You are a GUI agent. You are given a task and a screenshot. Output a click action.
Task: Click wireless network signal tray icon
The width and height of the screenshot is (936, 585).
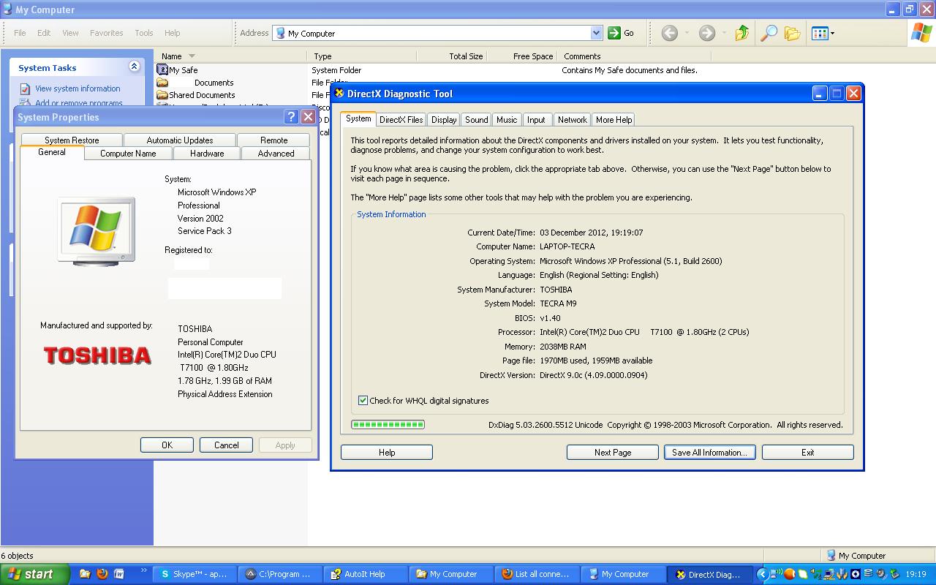pyautogui.click(x=777, y=574)
